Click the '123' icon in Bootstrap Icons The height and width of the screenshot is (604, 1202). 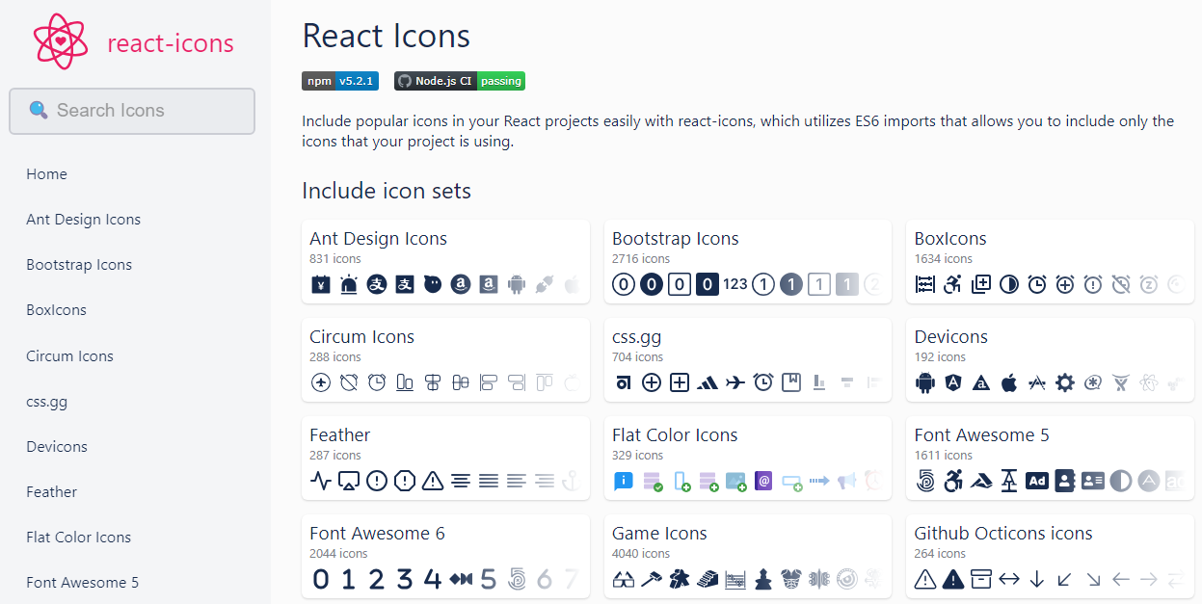click(735, 284)
